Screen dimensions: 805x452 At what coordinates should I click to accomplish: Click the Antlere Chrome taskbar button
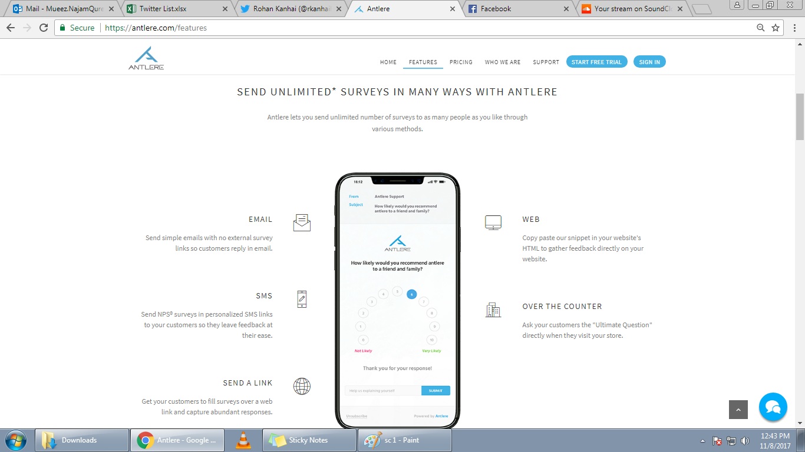coord(178,440)
